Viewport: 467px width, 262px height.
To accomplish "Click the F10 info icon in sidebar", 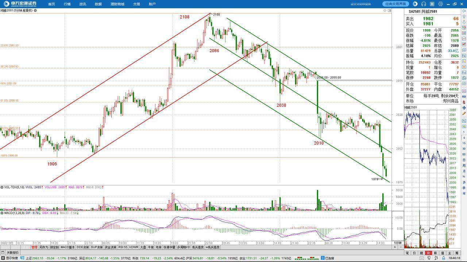I will point(464,56).
